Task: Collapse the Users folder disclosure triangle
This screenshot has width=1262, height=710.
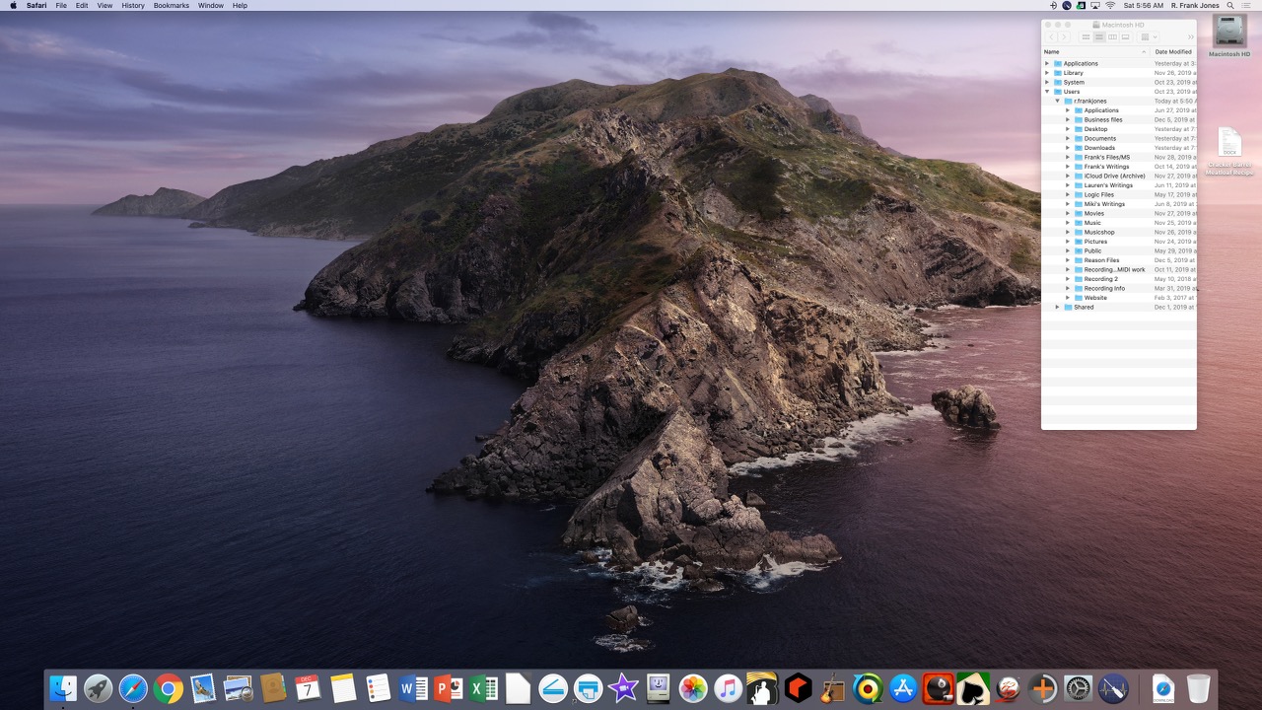Action: (x=1047, y=92)
